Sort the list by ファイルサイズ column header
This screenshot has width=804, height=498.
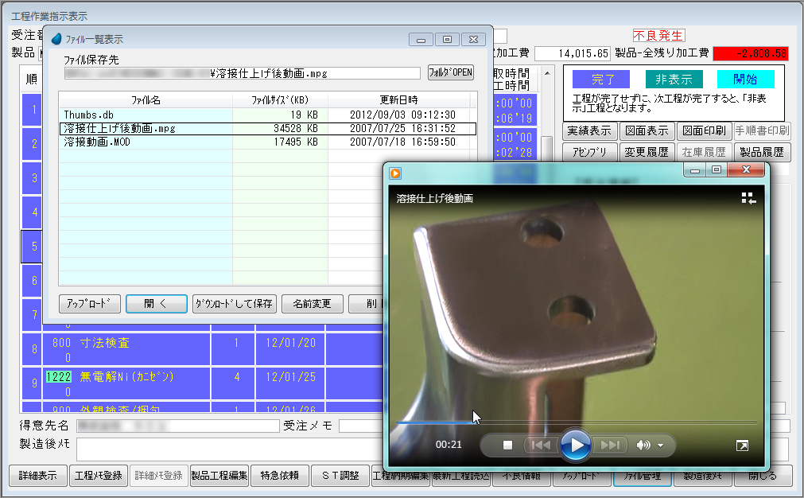point(279,99)
